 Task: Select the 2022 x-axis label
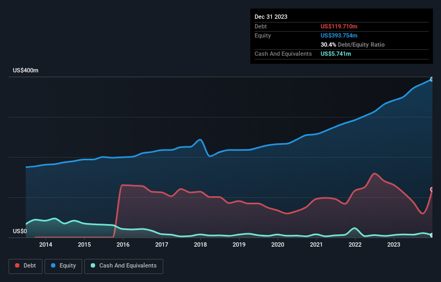355,244
